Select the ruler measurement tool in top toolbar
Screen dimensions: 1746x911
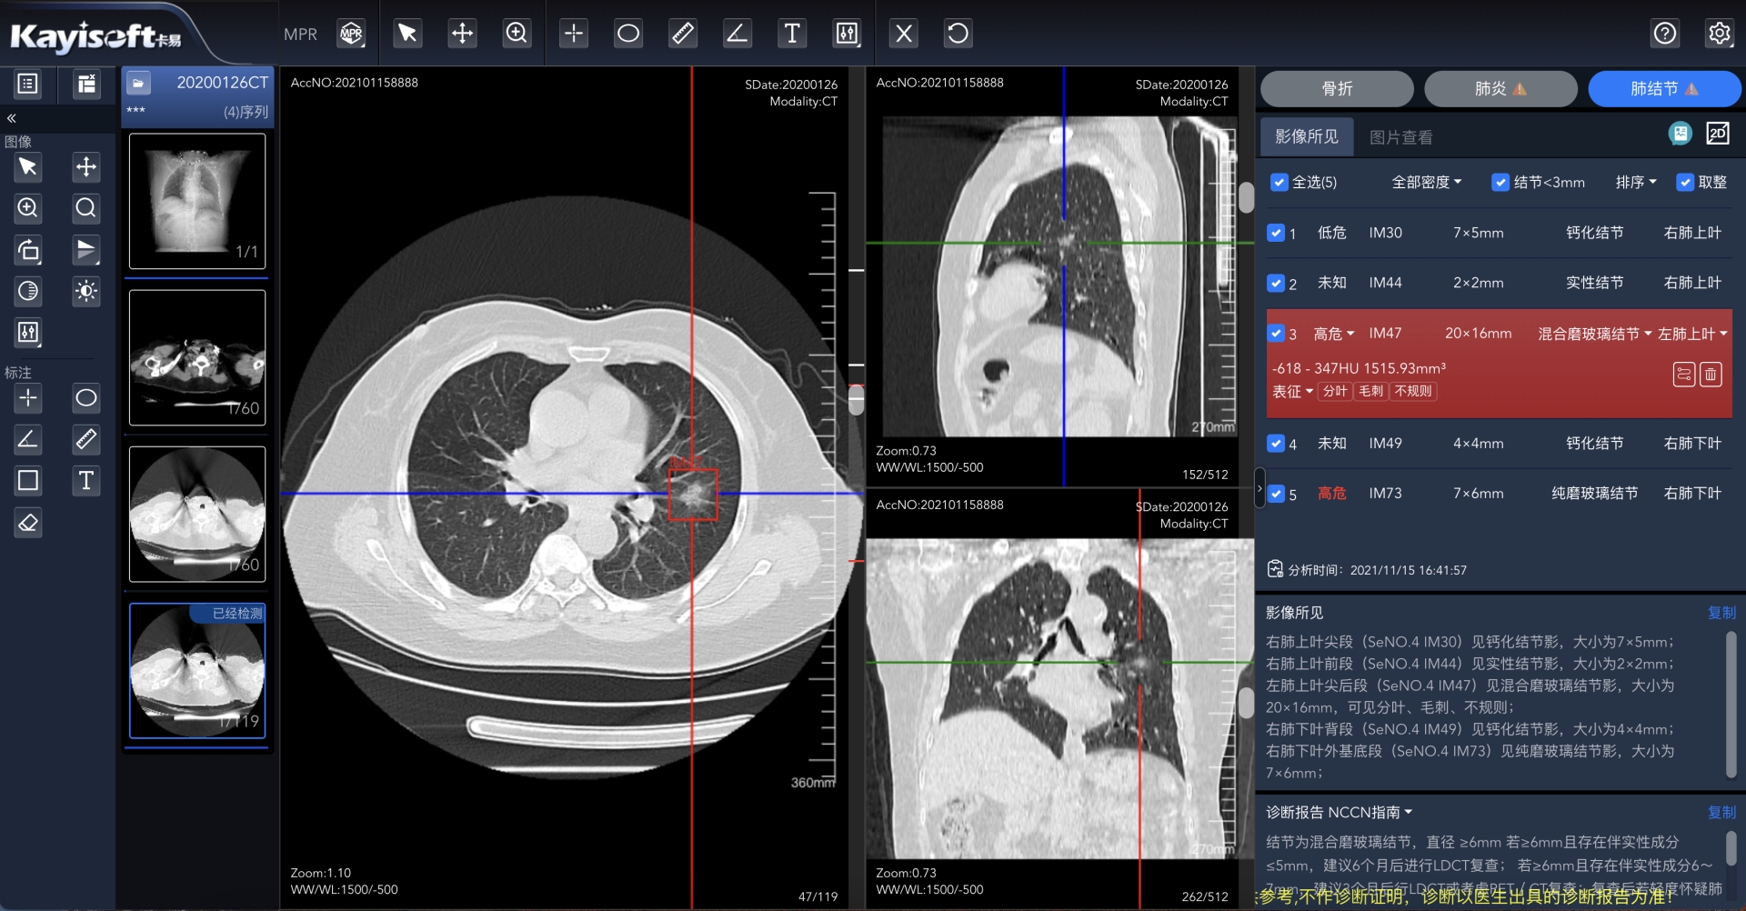(x=682, y=34)
